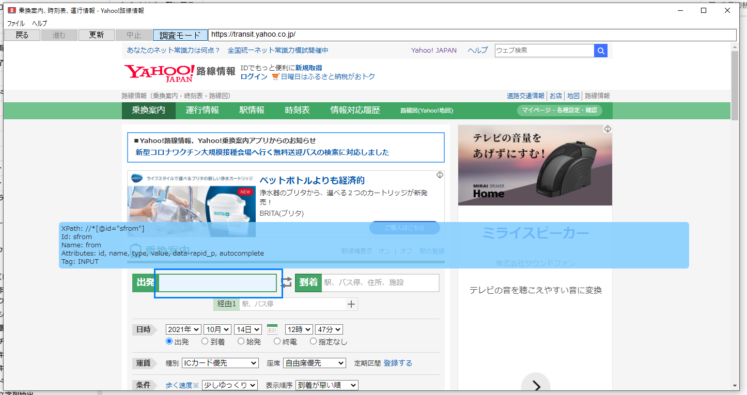Click the blue web search magnifier button
This screenshot has width=747, height=395.
click(x=601, y=51)
